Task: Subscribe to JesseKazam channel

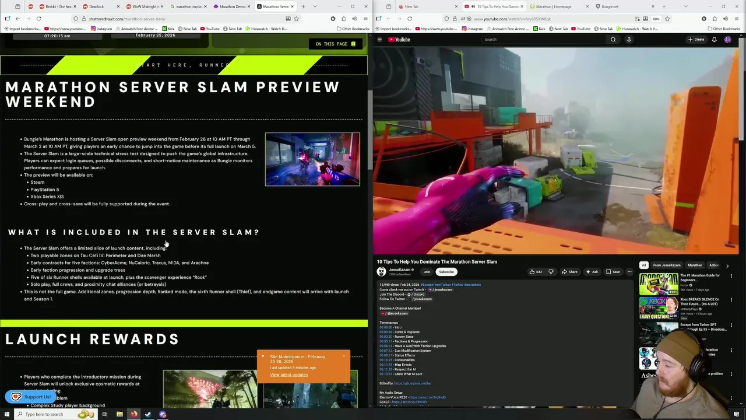Action: 446,272
